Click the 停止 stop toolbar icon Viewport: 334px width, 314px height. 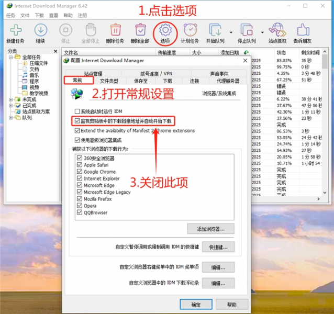point(65,30)
